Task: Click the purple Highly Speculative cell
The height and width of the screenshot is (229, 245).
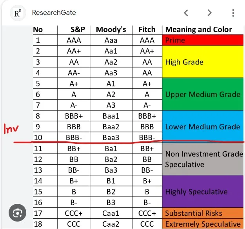Action: [x=203, y=192]
